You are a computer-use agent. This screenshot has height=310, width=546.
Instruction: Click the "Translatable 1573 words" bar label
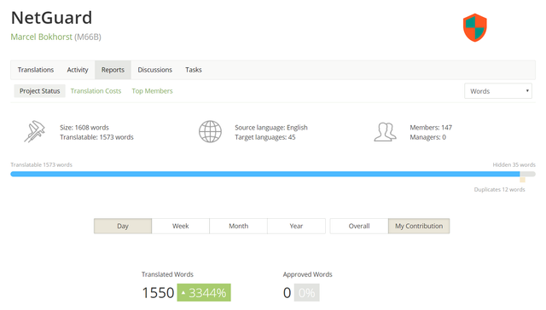pyautogui.click(x=41, y=164)
